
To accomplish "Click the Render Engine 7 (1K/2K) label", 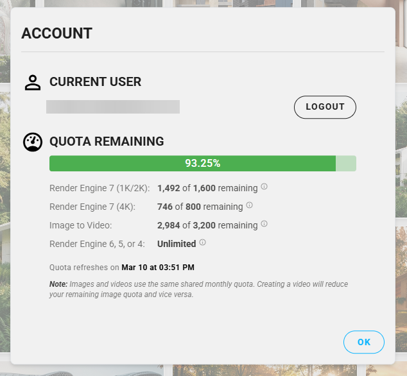I will point(100,188).
